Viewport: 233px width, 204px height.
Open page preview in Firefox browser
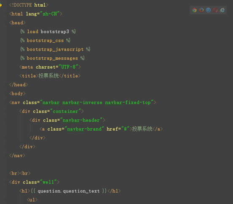tap(201, 10)
